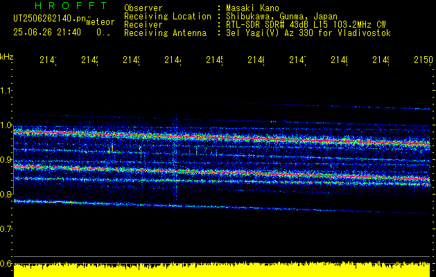The image size is (436, 277).
Task: Click the 0.7 kHz axis tick label
Action: pos(6,229)
